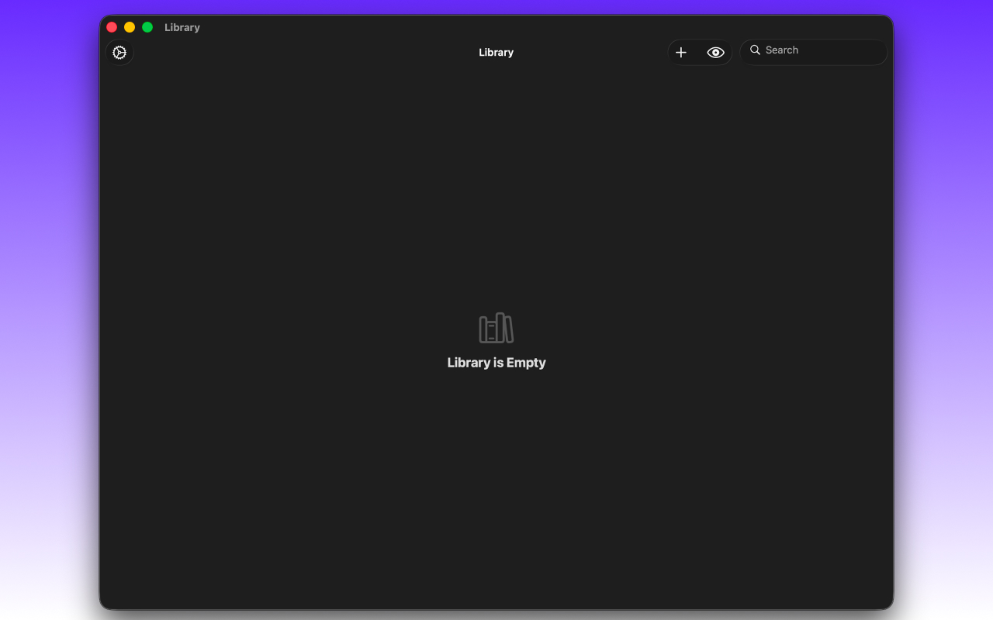Maximize the Library window with green button

(147, 27)
